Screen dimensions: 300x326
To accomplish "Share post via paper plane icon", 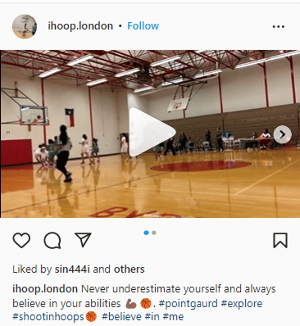I will pyautogui.click(x=83, y=240).
